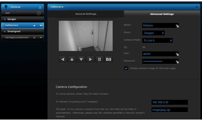Image resolution: width=202 pixels, height=121 pixels.
Task: Collapse the Unassigned group
Action: [x=5, y=31]
